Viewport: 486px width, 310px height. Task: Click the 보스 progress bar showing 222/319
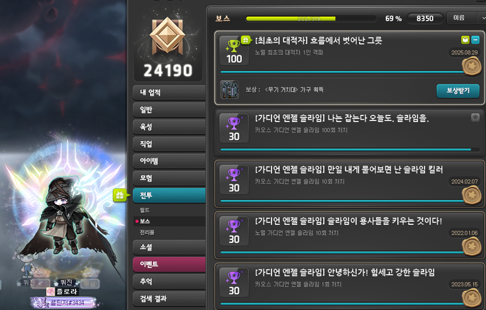[311, 19]
